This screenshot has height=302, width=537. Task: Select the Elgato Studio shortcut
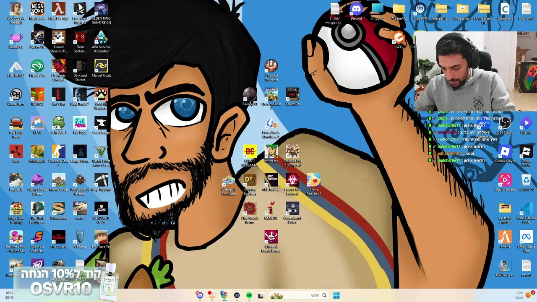click(x=505, y=182)
